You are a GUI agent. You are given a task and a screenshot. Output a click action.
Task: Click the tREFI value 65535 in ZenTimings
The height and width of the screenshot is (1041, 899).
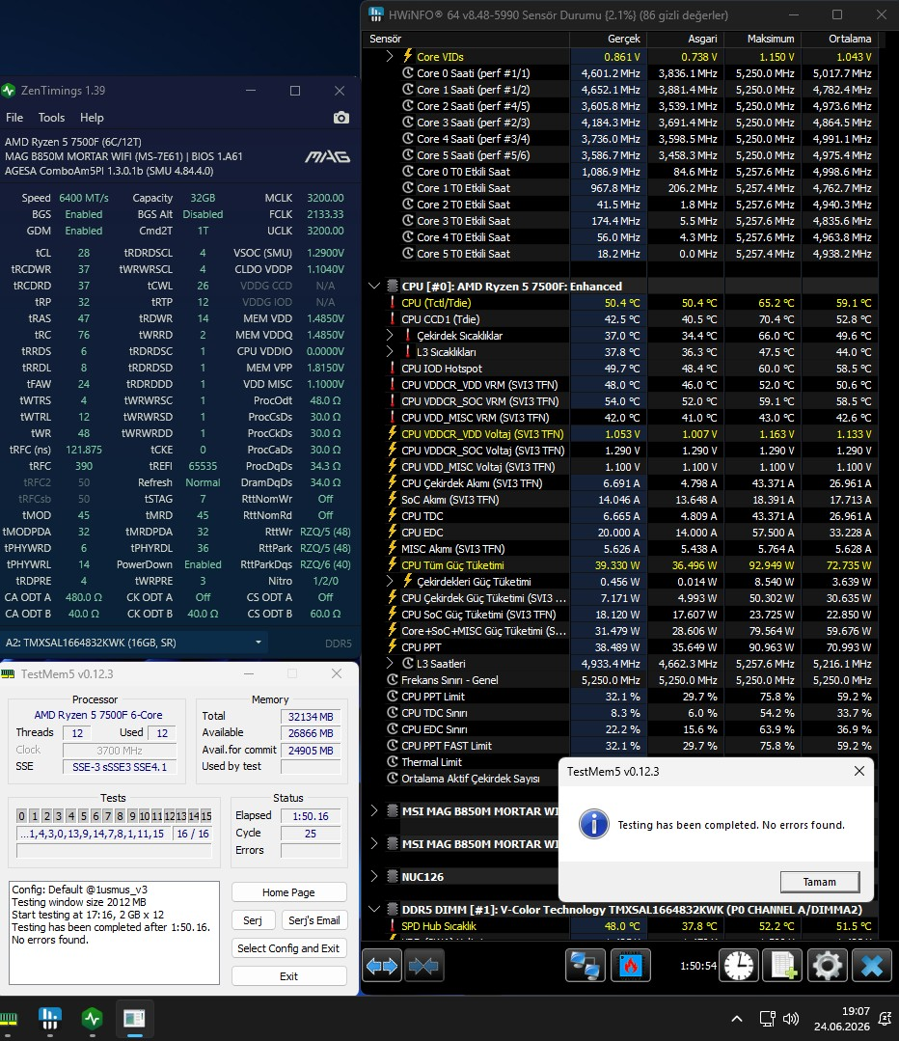point(203,466)
